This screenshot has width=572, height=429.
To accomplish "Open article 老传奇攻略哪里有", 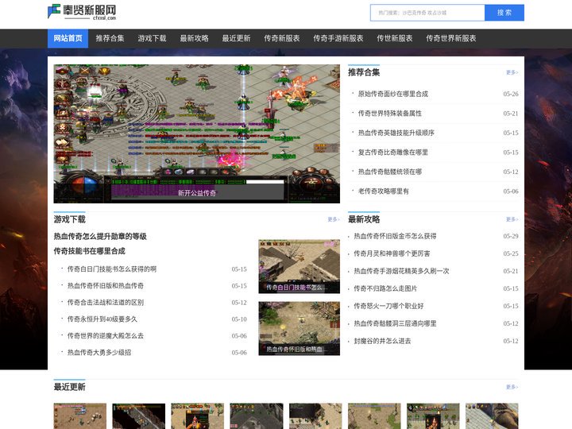I will click(384, 191).
